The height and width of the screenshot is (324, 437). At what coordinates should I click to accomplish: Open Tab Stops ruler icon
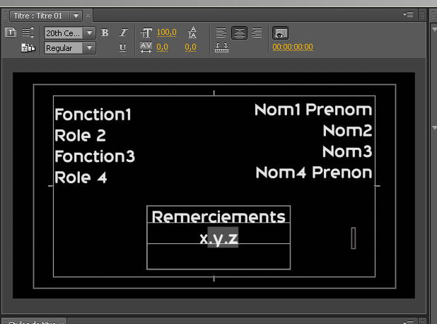221,47
